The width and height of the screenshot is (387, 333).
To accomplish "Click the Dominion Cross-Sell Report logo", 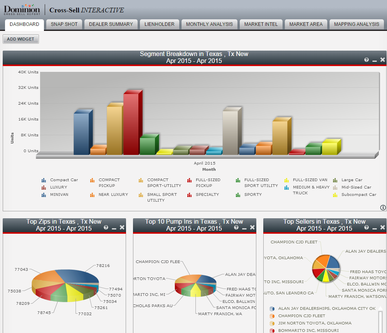I will tap(22, 10).
